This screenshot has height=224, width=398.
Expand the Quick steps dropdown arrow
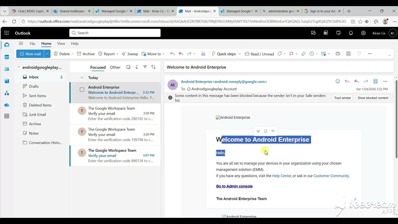coord(240,54)
